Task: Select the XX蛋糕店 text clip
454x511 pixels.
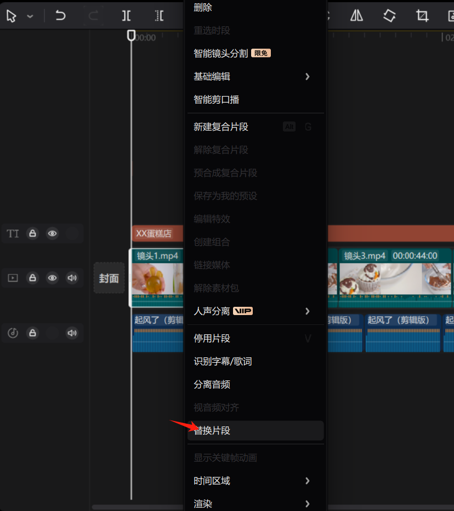Action: click(157, 233)
